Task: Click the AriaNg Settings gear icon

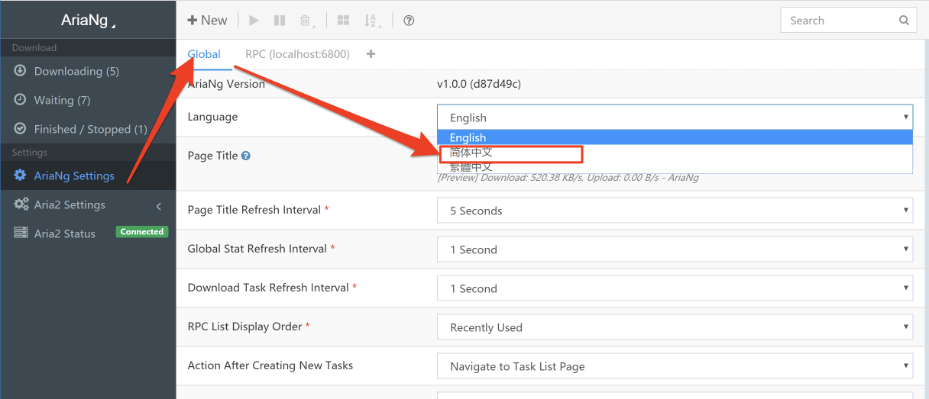Action: coord(20,175)
